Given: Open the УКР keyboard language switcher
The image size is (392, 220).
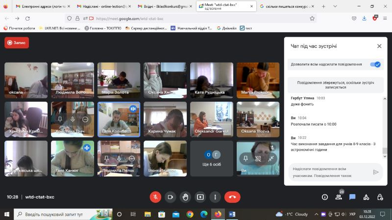Looking at the screenshot, I should (x=352, y=214).
